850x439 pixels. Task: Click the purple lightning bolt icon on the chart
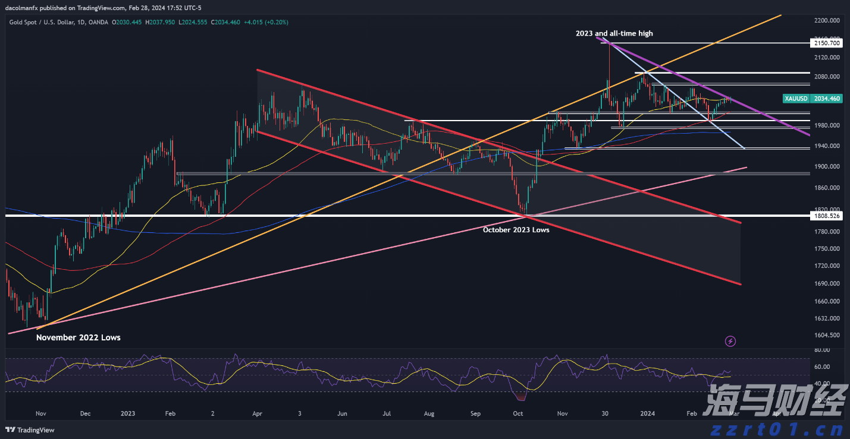point(730,341)
